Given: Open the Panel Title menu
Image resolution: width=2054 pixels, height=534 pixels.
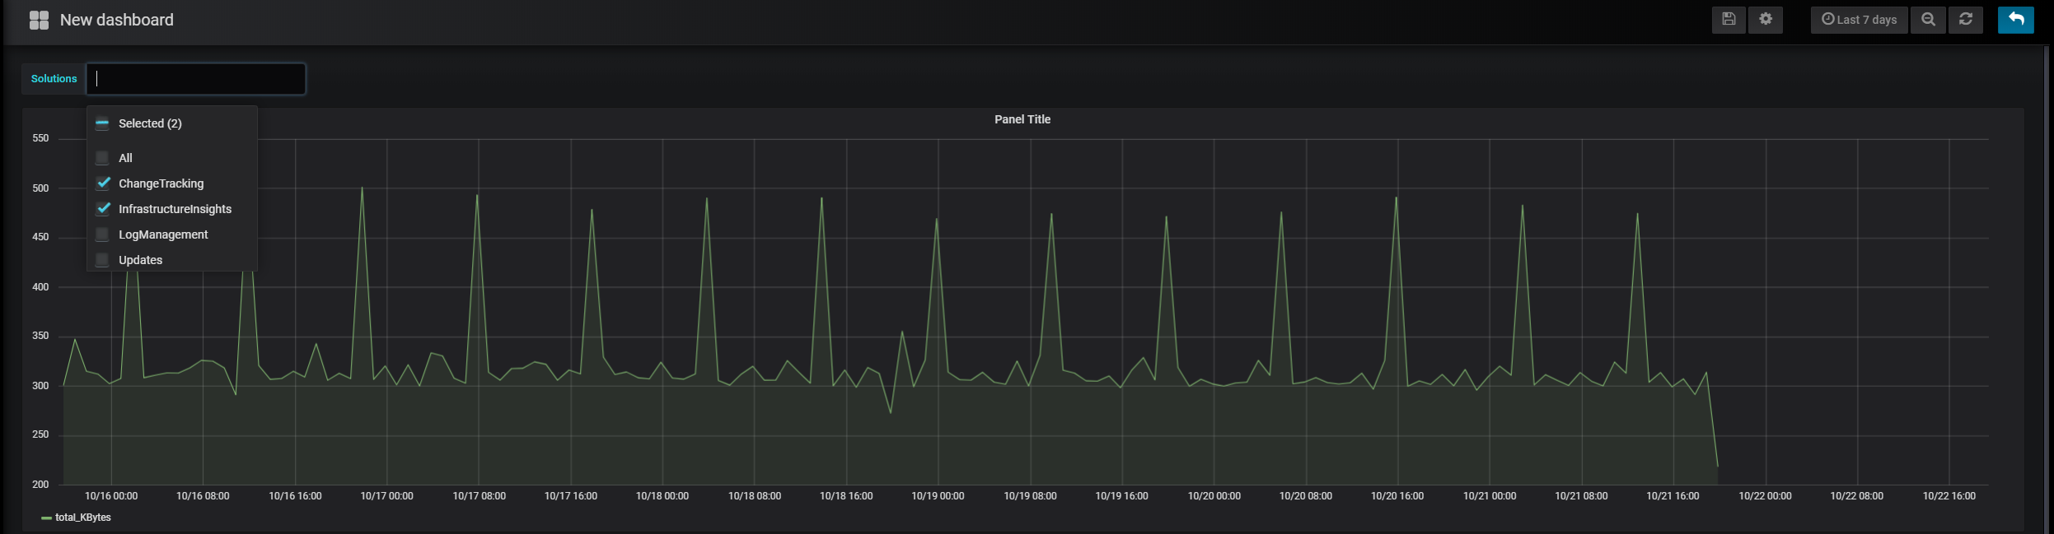Looking at the screenshot, I should click(1022, 119).
